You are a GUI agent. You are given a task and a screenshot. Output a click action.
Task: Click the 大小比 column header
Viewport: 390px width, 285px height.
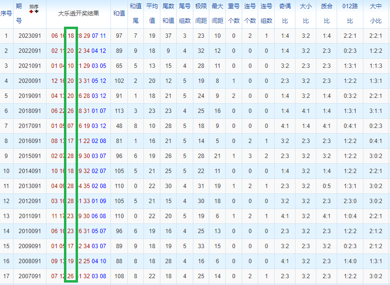pyautogui.click(x=306, y=14)
